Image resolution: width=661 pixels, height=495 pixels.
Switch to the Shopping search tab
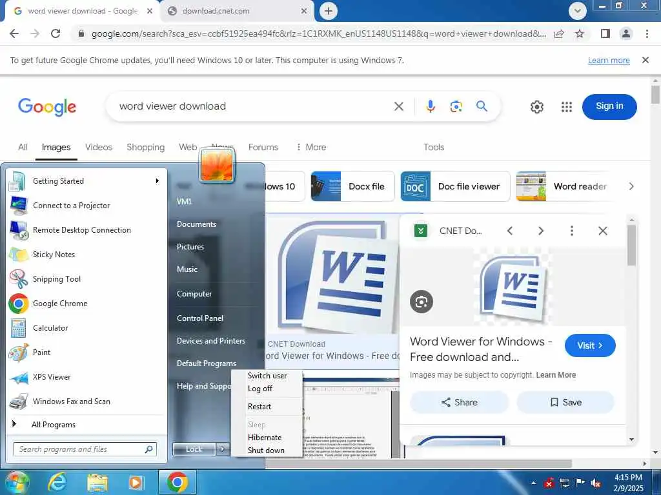click(145, 147)
